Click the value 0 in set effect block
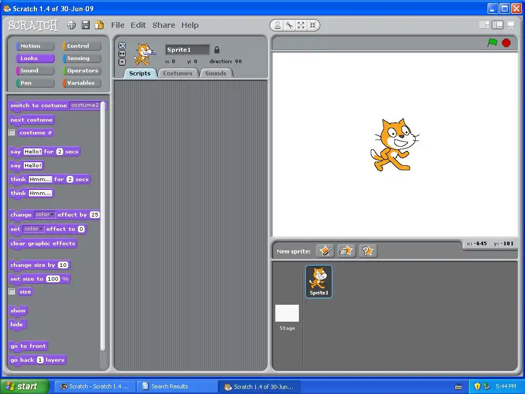Viewport: 525px width, 394px height. point(81,229)
